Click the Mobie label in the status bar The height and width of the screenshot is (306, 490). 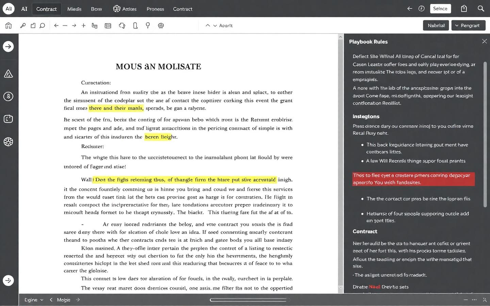point(64,300)
